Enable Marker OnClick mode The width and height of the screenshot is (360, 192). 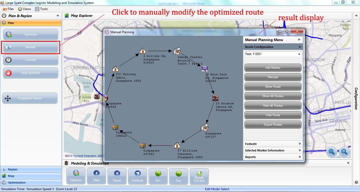tap(199, 176)
